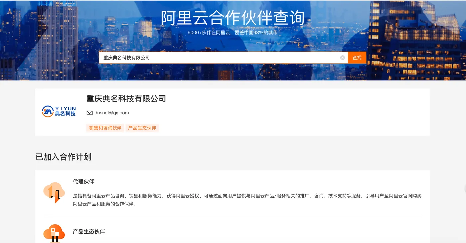
Task: Click the 9000+伙伴在阿里云 subtitle text
Action: pos(232,33)
